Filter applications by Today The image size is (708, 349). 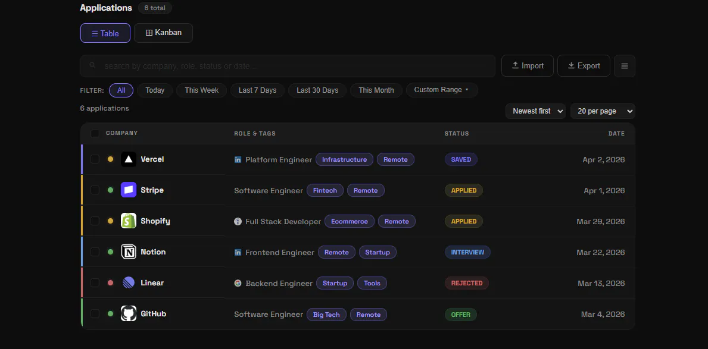(x=155, y=90)
